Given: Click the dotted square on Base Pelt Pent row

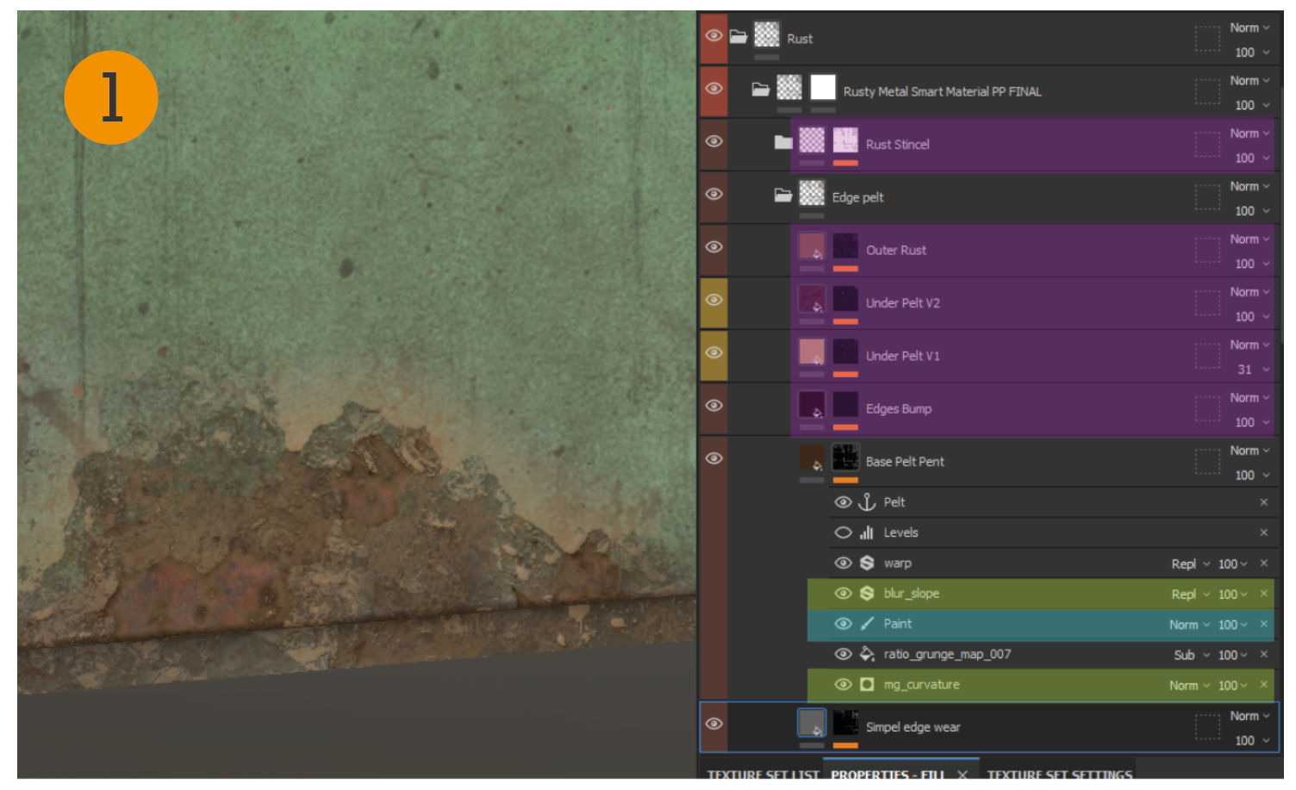Looking at the screenshot, I should [x=1207, y=462].
